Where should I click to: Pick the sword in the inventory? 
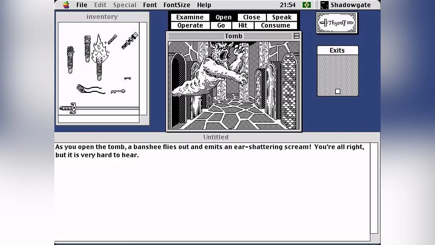(x=99, y=108)
